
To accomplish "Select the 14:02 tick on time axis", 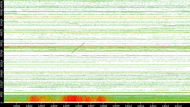I will point(29,105).
